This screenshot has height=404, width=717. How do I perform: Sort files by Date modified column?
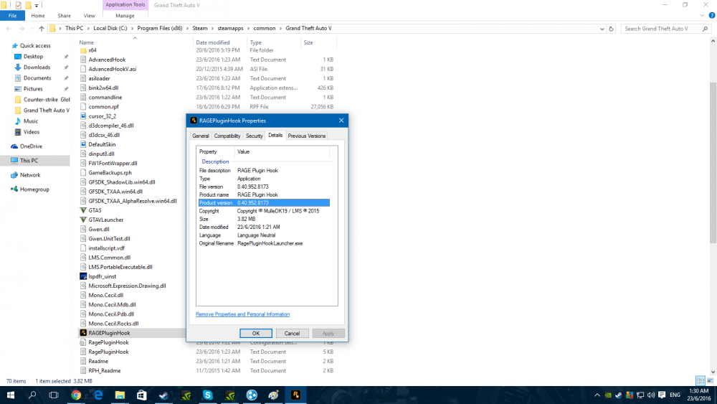click(x=213, y=42)
